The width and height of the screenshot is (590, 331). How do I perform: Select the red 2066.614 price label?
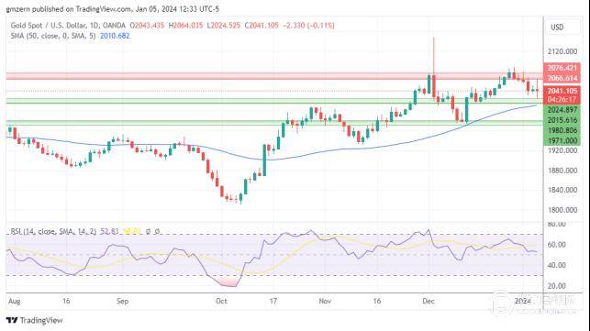pyautogui.click(x=562, y=78)
